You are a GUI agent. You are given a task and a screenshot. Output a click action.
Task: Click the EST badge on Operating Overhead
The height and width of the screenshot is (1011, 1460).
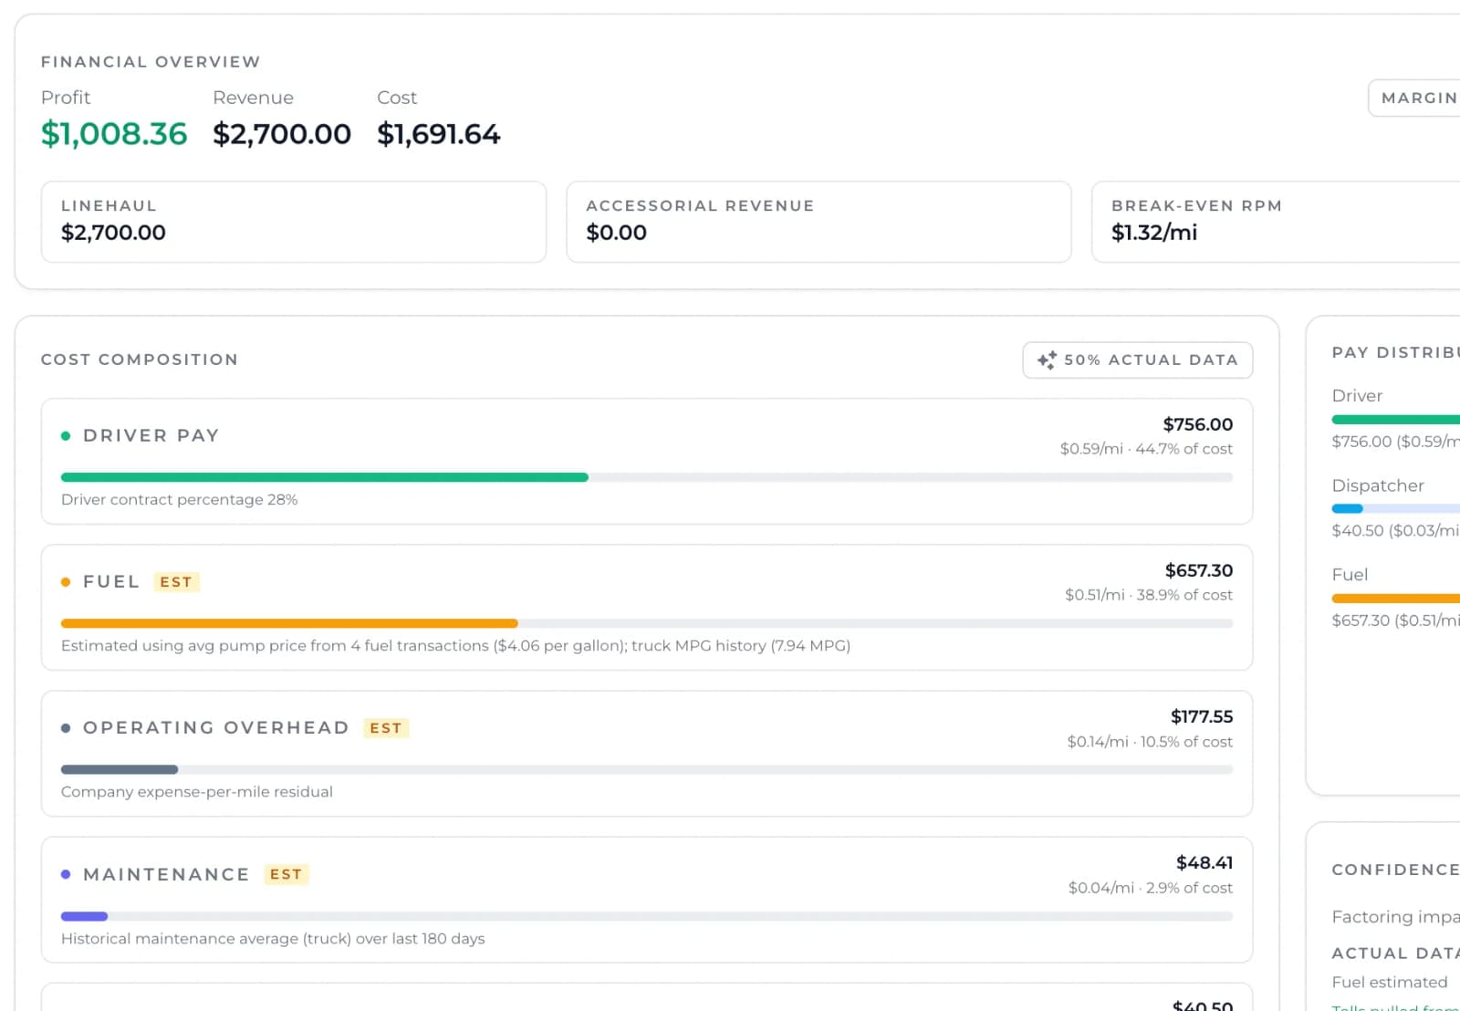385,727
